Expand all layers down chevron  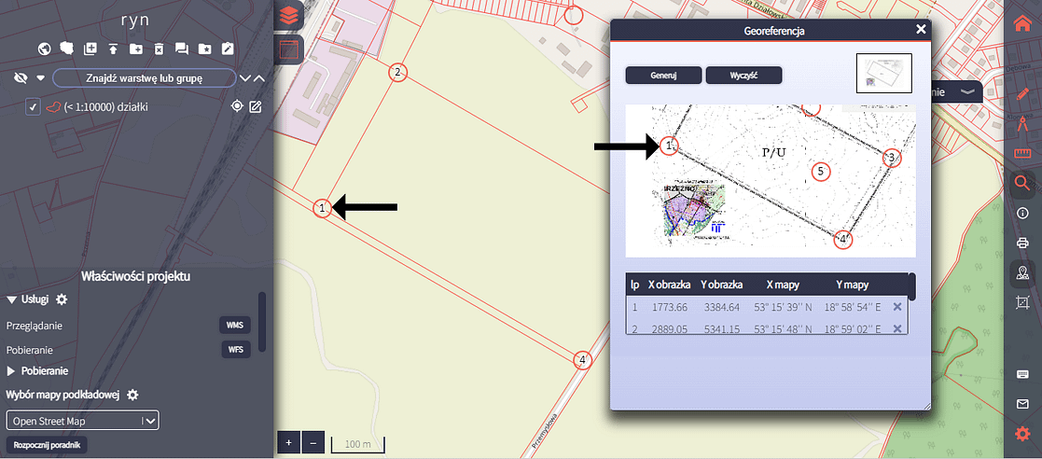[245, 77]
